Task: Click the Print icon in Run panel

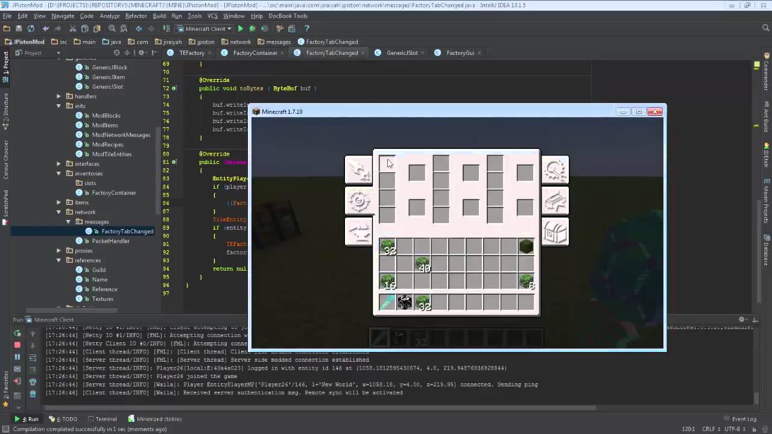Action: tap(33, 382)
